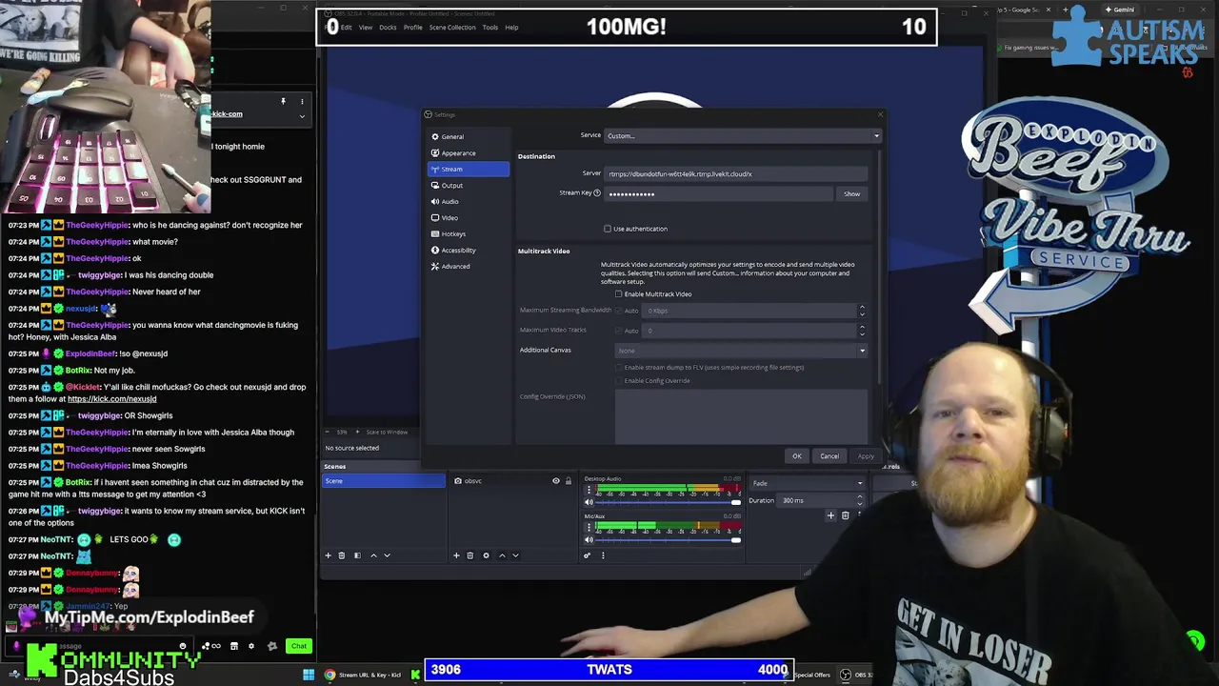
Task: Add a new source with plus icon
Action: click(x=456, y=555)
